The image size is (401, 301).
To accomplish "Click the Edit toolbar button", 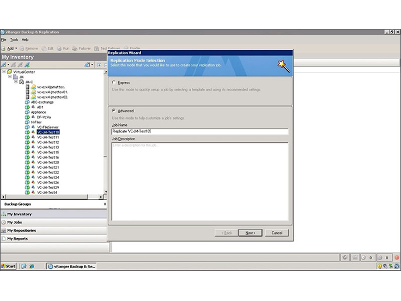I will [47, 49].
